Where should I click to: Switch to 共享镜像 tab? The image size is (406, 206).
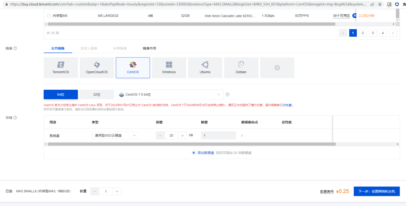coord(120,48)
